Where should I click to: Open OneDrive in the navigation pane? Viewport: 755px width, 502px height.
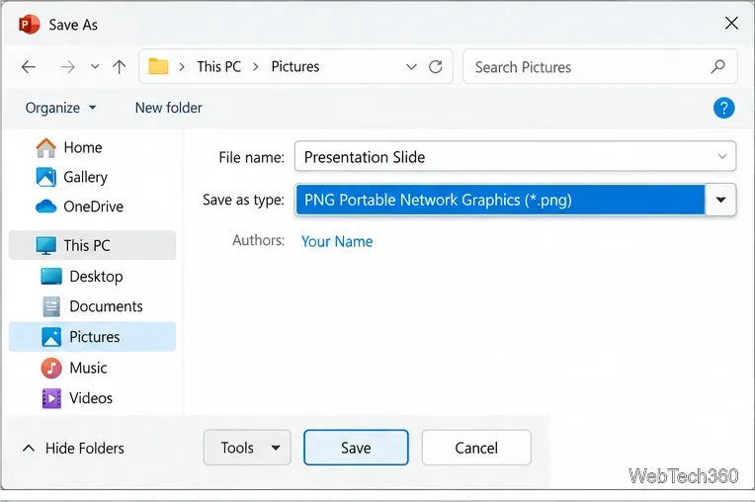coord(80,207)
